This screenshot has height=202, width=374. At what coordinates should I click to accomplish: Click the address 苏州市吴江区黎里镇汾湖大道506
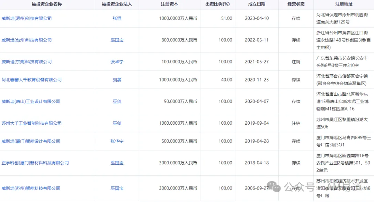[x=342, y=123]
